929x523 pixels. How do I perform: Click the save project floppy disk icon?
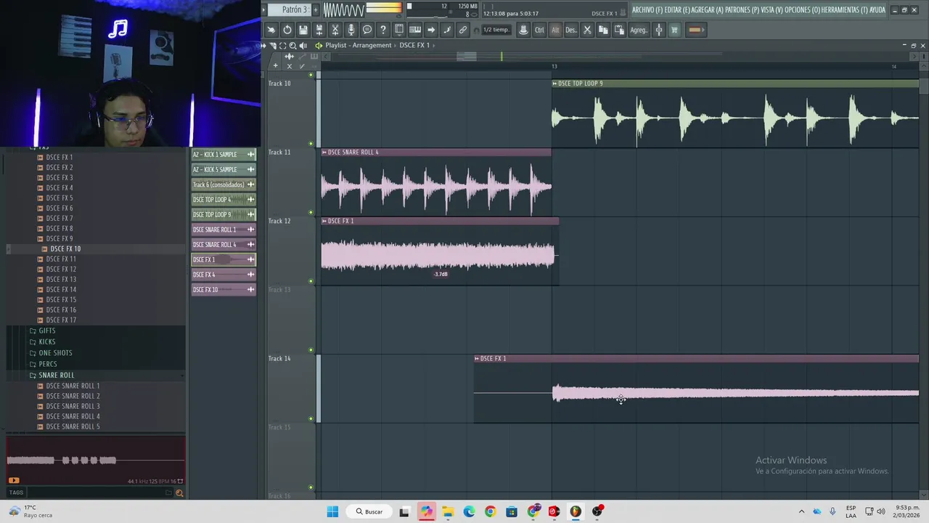pyautogui.click(x=303, y=30)
